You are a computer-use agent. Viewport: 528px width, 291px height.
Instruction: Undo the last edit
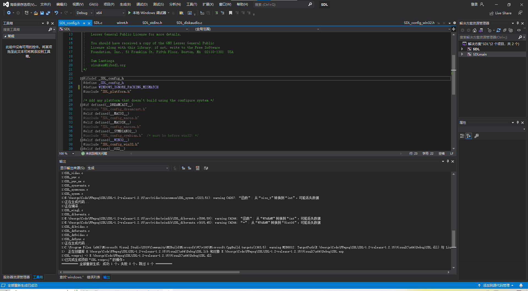coord(56,13)
